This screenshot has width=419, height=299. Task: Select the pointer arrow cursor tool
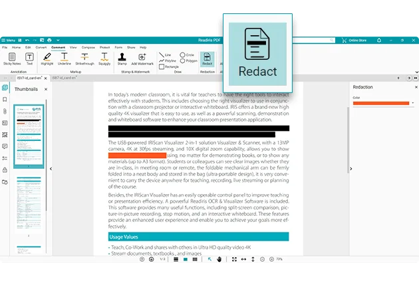pos(209,259)
